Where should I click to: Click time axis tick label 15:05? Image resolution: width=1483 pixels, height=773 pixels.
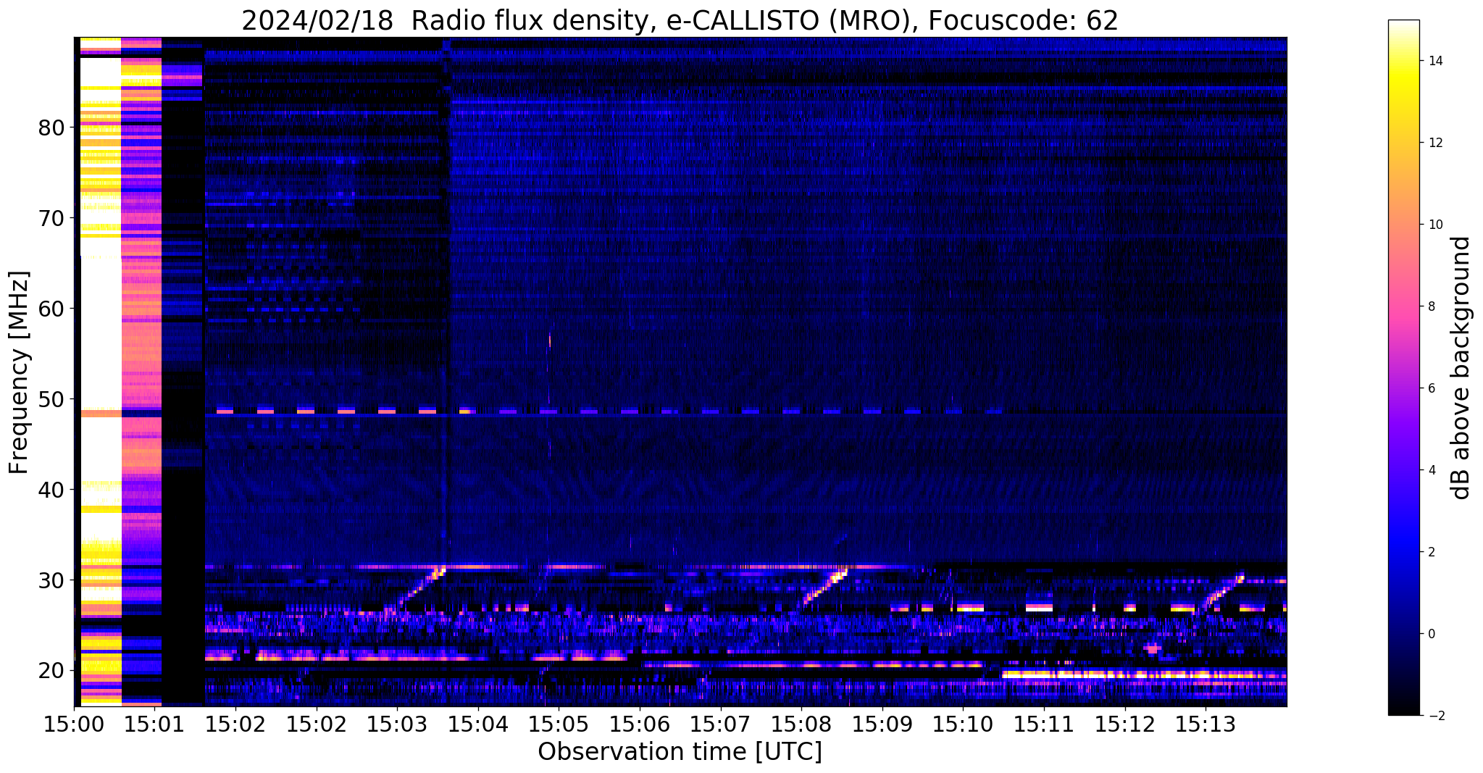coord(559,724)
